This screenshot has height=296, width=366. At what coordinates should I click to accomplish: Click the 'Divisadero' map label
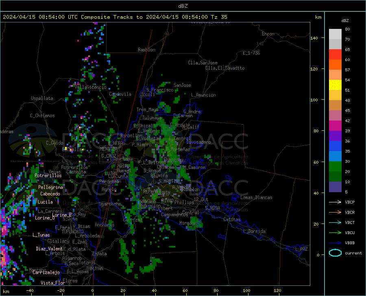[x=198, y=142]
